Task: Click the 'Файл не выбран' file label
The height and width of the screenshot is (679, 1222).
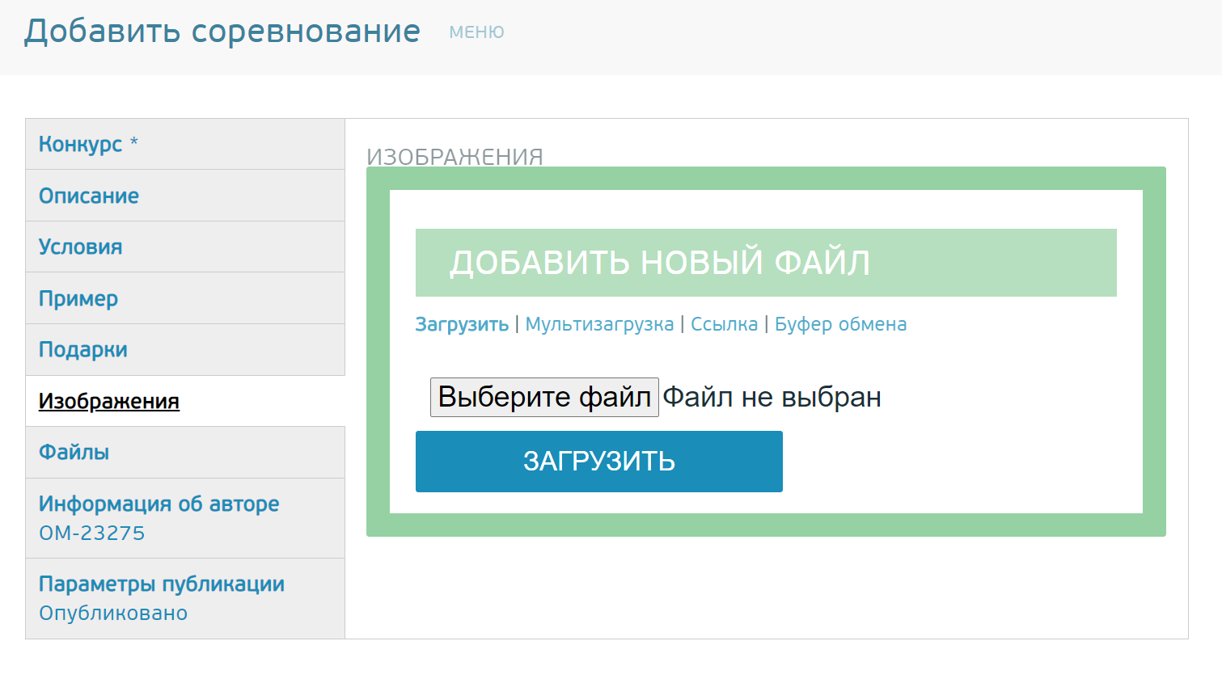Action: click(x=772, y=398)
